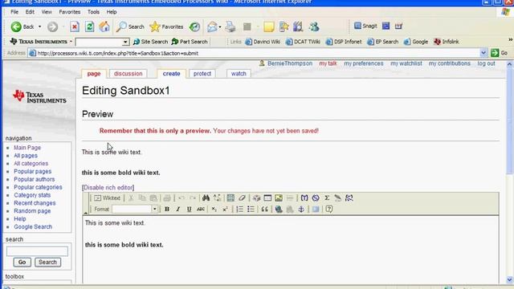
Task: Open the address bar dropdown arrow
Action: tap(483, 53)
